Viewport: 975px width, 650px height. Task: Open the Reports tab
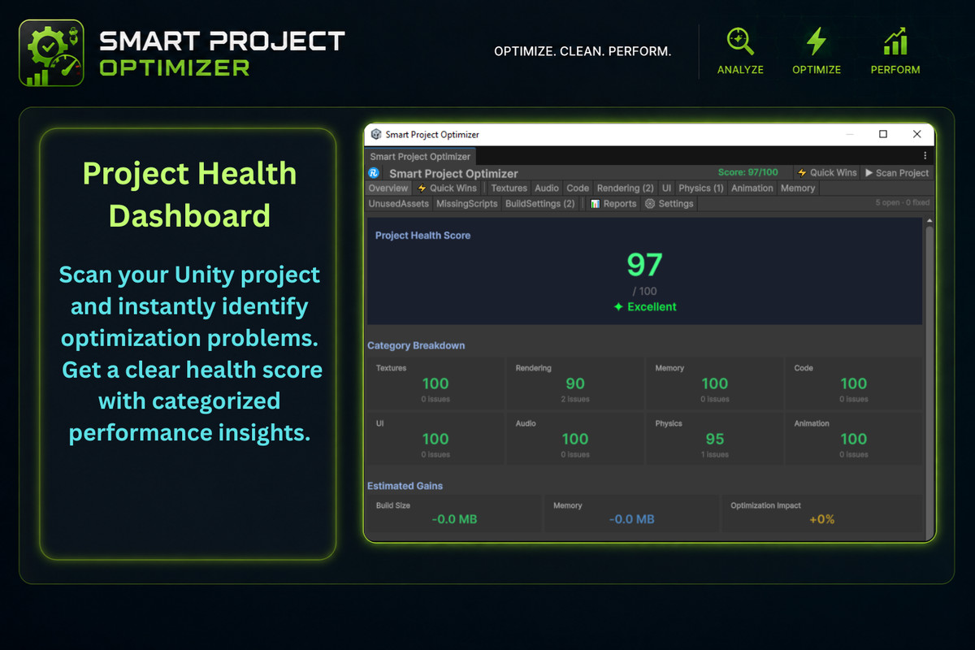(613, 204)
